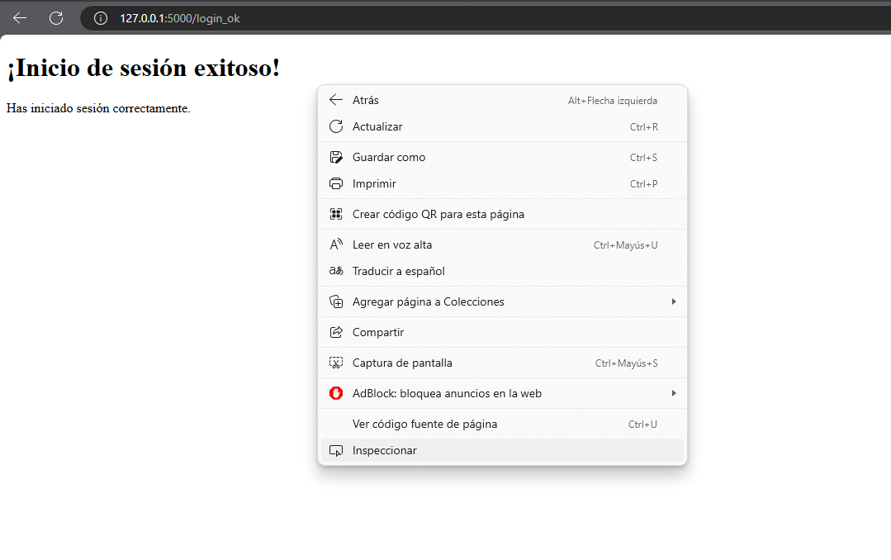Choose Inspeccionar in the context menu
The width and height of the screenshot is (891, 560).
coord(385,450)
